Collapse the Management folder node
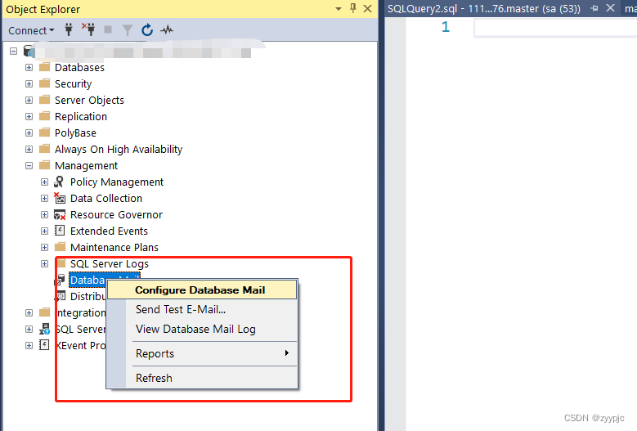The image size is (637, 431). pyautogui.click(x=29, y=166)
